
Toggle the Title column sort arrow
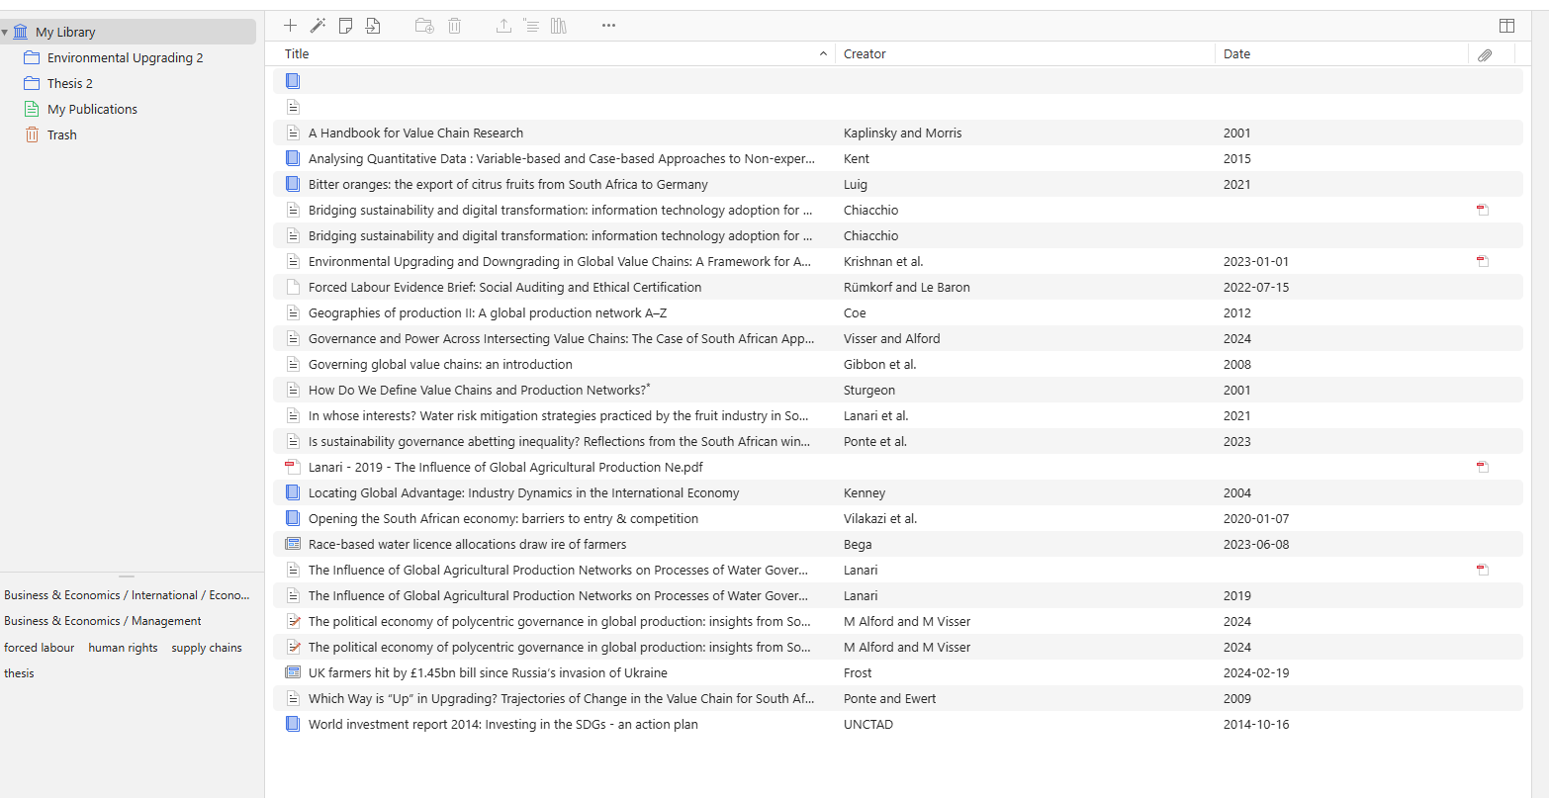(x=823, y=54)
